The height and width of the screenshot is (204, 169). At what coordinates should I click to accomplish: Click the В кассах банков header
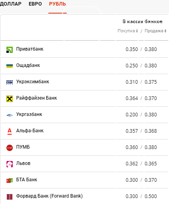(x=143, y=22)
